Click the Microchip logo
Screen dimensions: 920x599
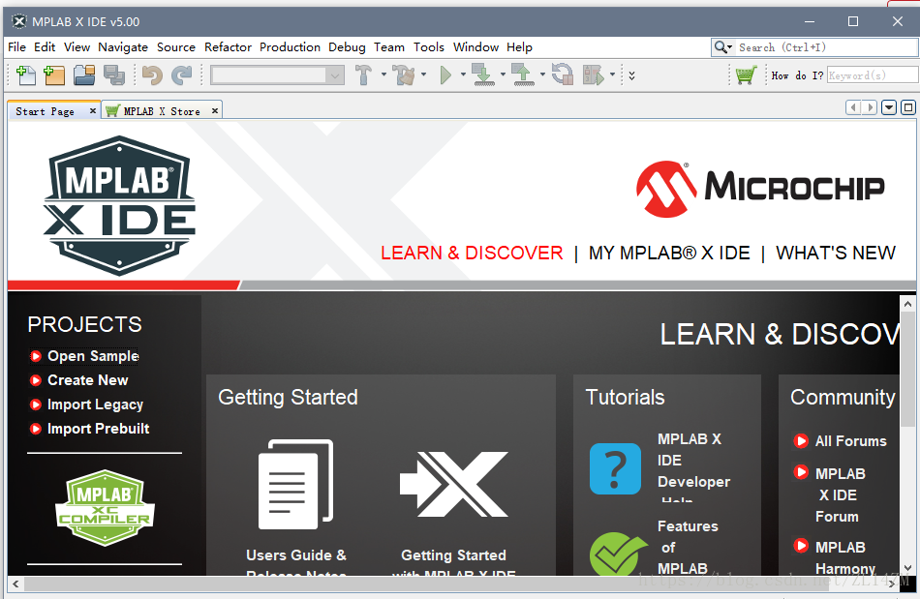(760, 188)
